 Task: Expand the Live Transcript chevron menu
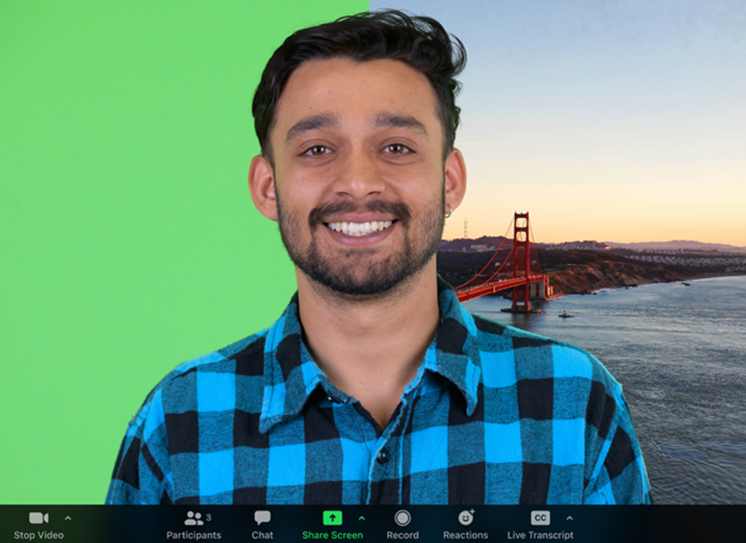[569, 519]
